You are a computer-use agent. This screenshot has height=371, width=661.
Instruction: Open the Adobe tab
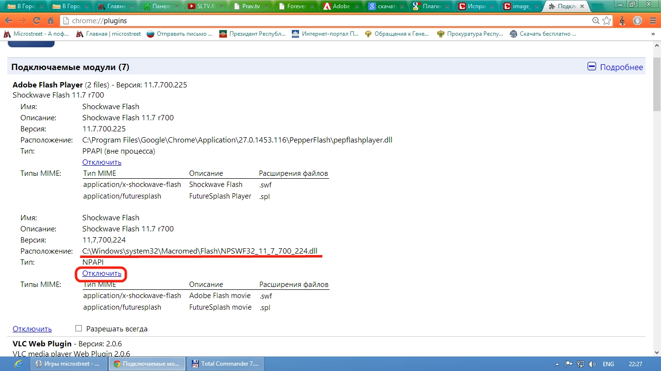pyautogui.click(x=338, y=6)
